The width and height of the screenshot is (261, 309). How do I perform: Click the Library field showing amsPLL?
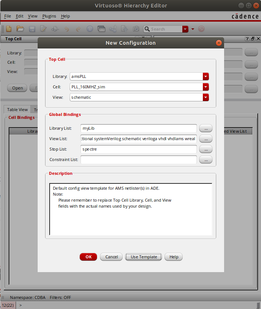(136, 76)
